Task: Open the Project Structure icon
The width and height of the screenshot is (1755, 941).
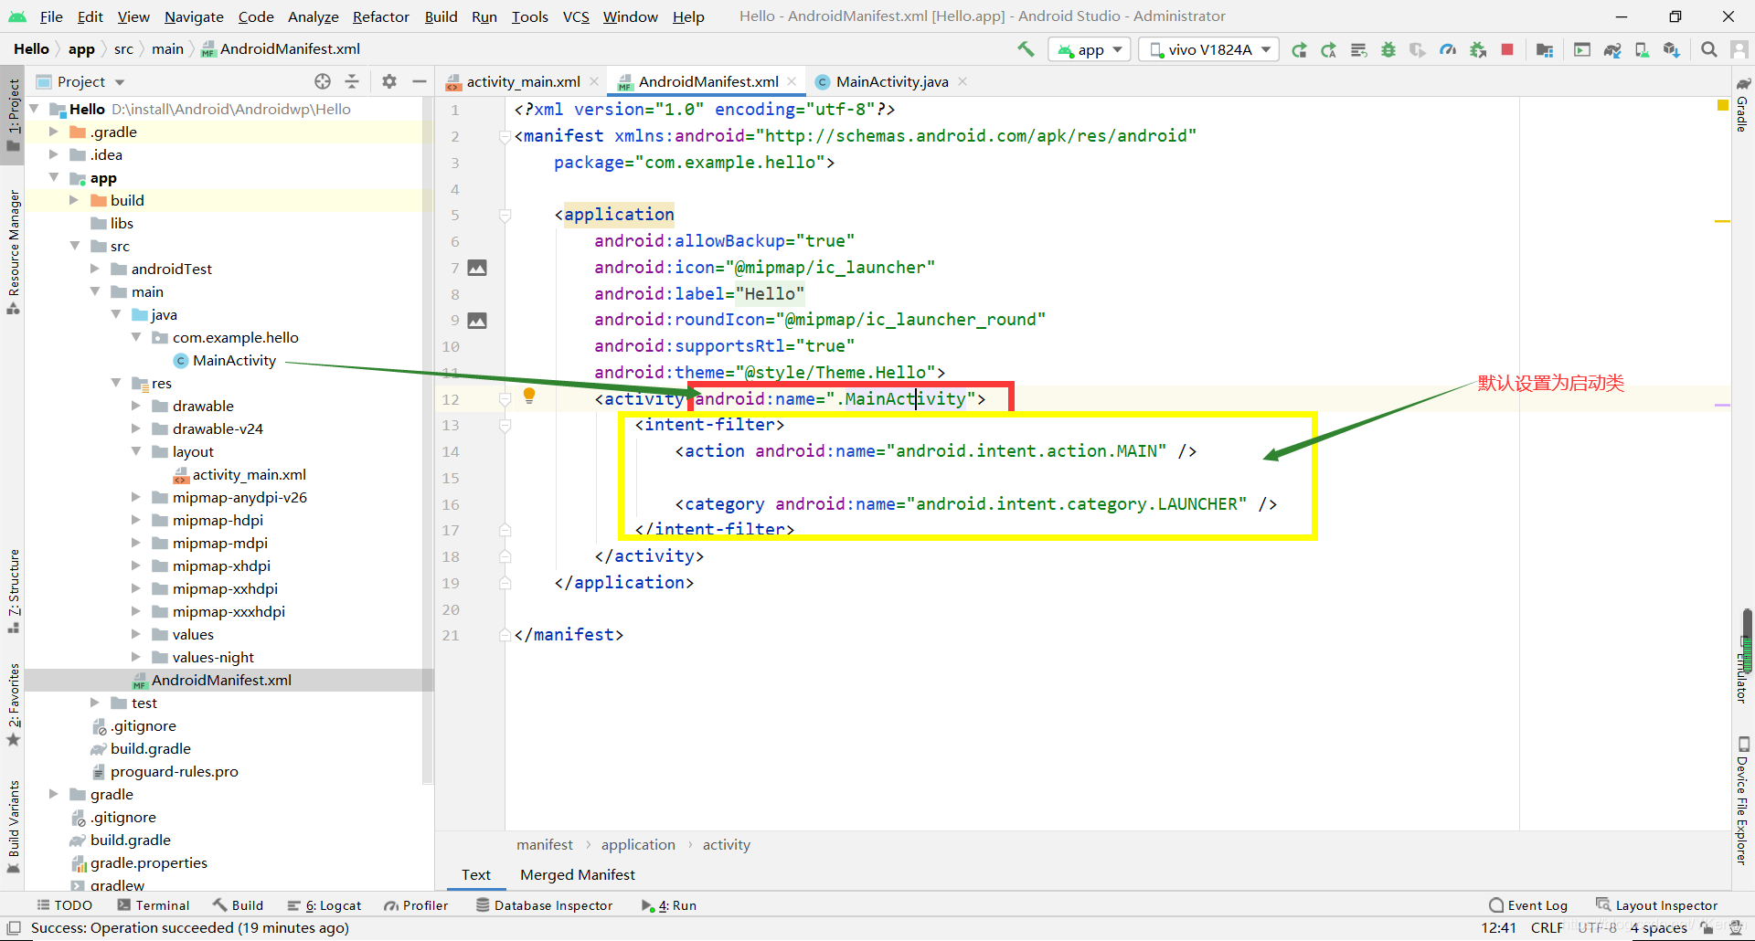Action: pyautogui.click(x=1545, y=49)
